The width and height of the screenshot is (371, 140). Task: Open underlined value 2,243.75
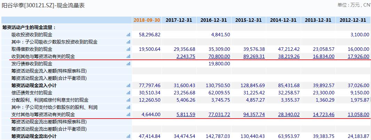(x=186, y=56)
